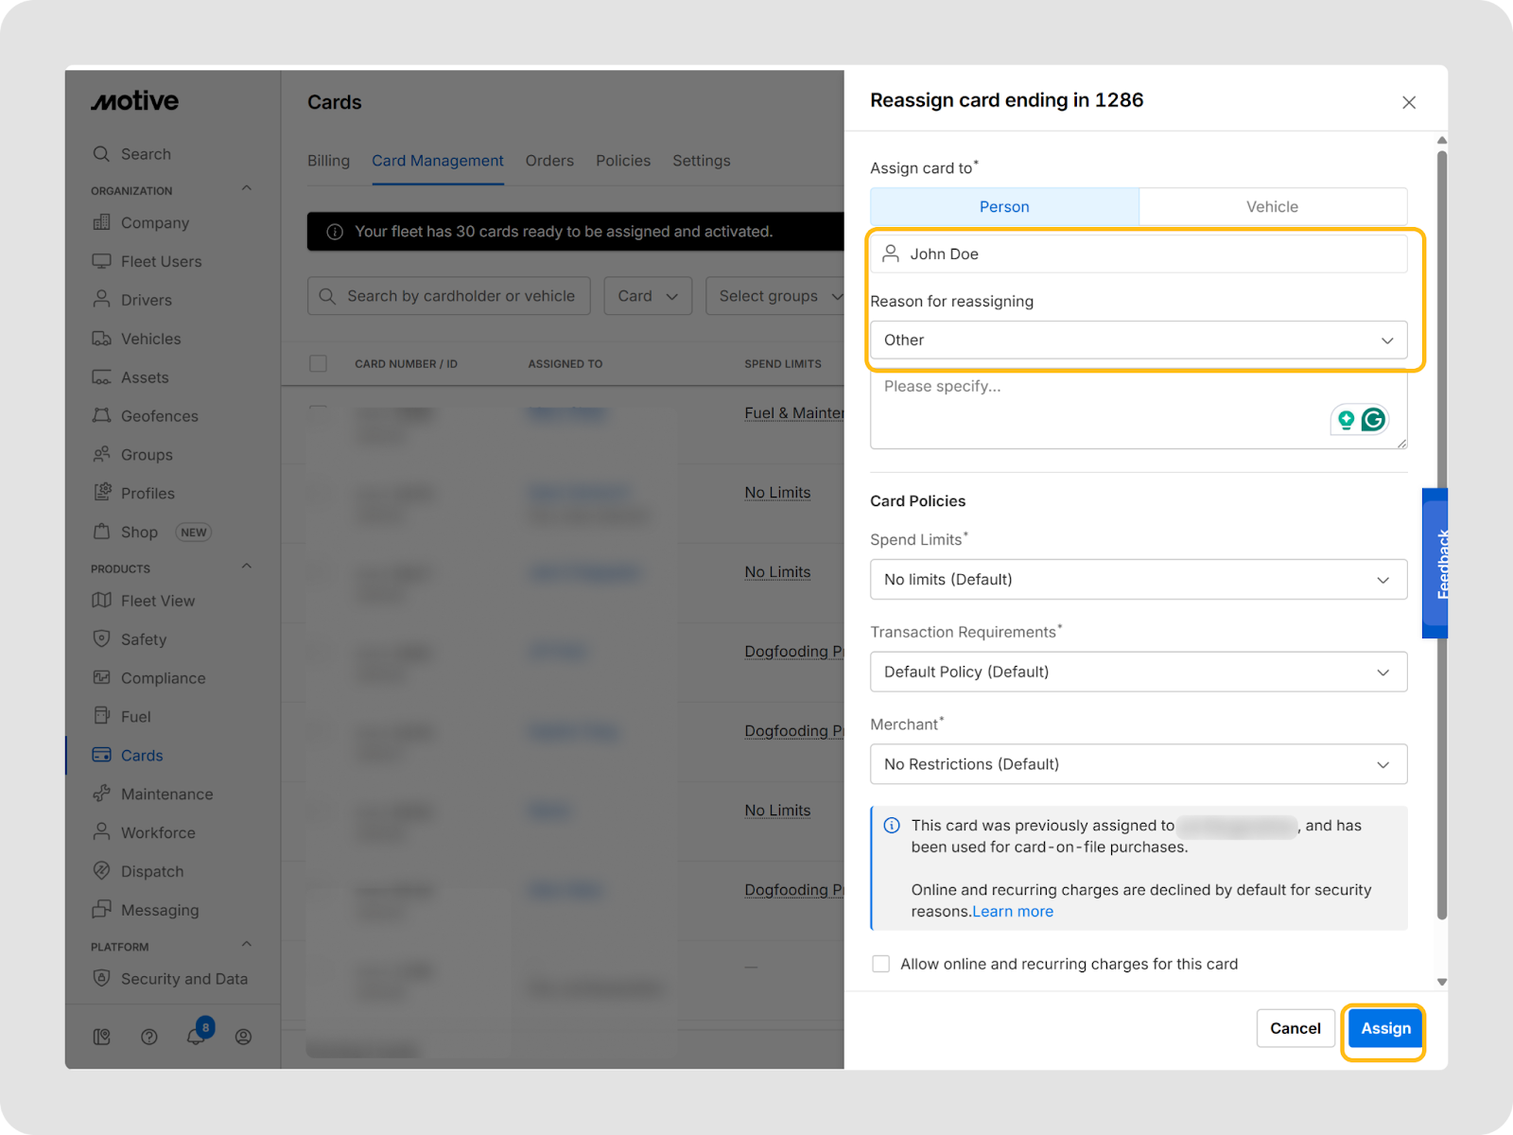Open the Billing tab
The height and width of the screenshot is (1135, 1513).
coord(328,161)
